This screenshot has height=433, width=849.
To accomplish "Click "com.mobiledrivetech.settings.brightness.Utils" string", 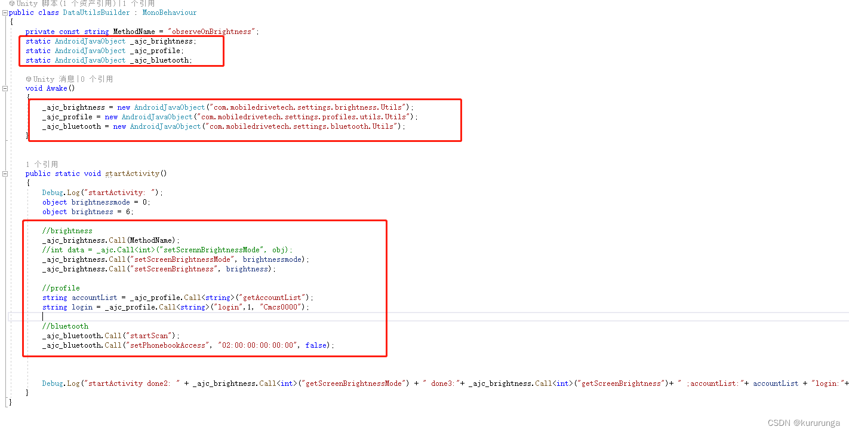I will pos(307,107).
